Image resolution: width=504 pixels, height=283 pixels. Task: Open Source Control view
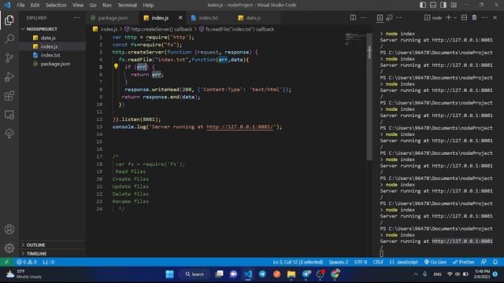(x=9, y=57)
